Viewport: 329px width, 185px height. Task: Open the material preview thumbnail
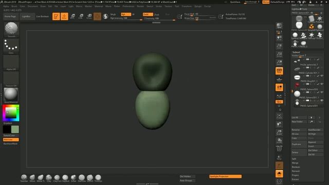[11, 95]
